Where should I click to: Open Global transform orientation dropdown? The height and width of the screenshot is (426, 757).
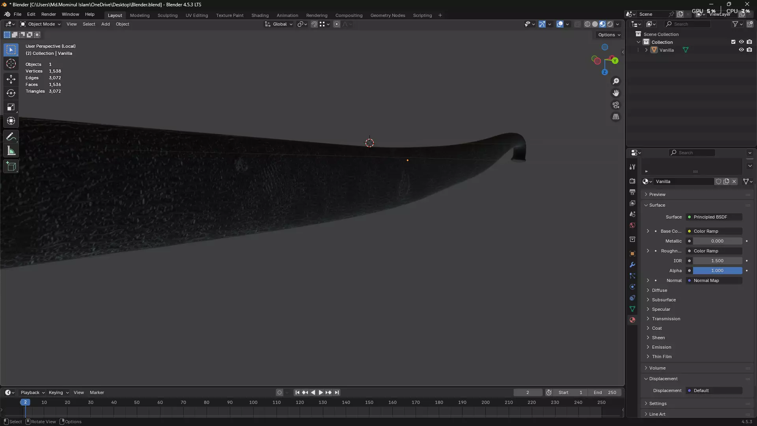pyautogui.click(x=279, y=24)
